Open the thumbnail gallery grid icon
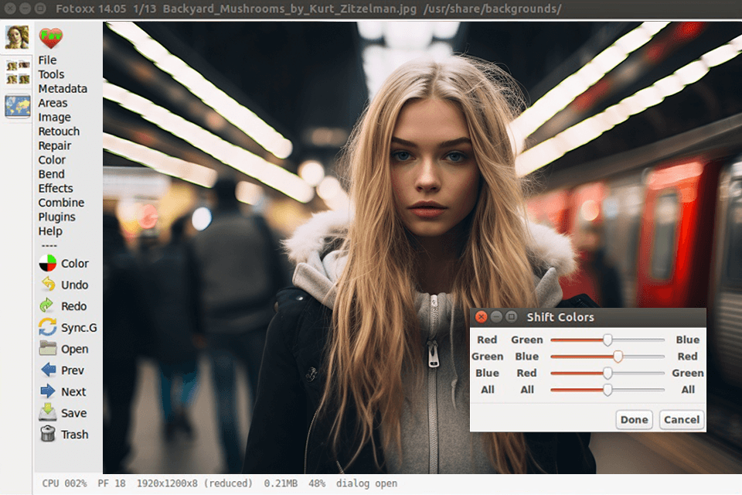Screen dimensions: 742x495 (18, 72)
